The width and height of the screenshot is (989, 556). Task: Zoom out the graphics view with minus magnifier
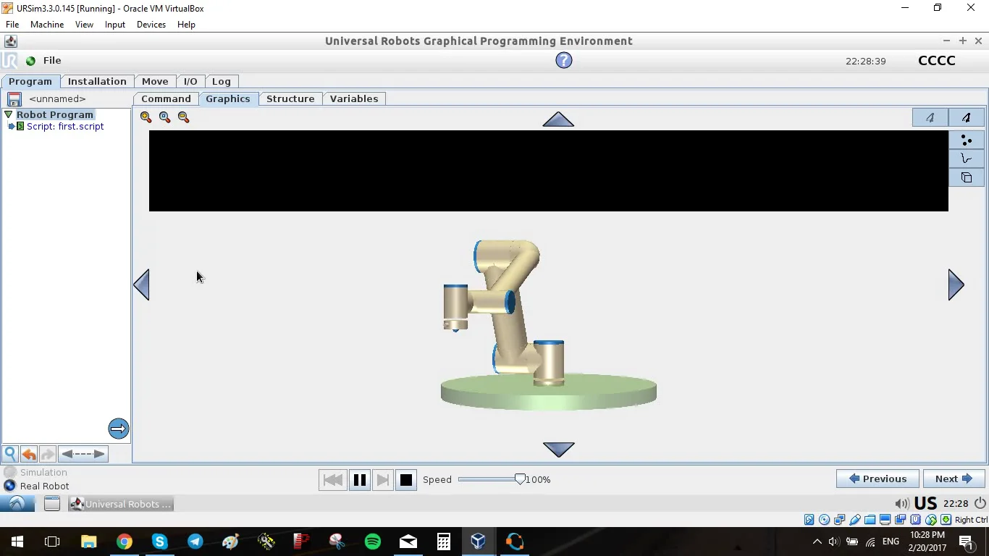pyautogui.click(x=184, y=117)
